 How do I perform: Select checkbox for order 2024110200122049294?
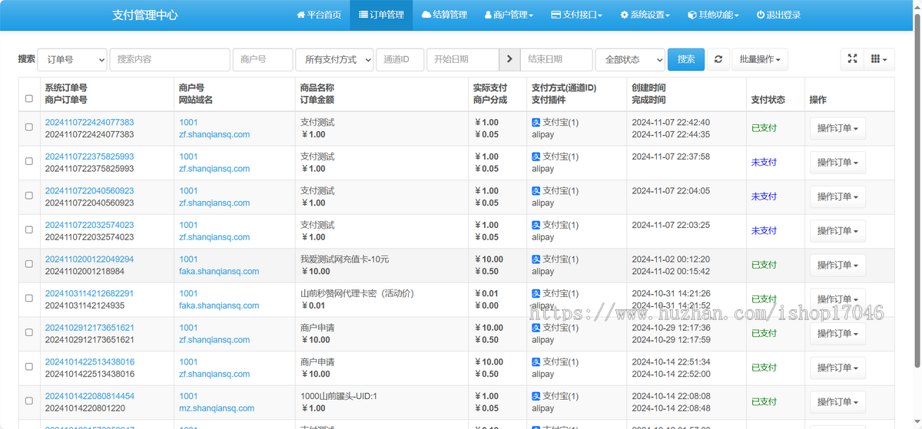[x=29, y=265]
